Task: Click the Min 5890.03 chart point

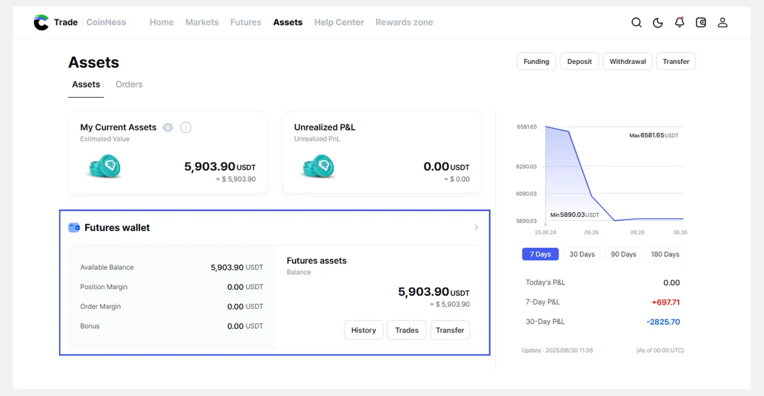Action: pos(615,220)
